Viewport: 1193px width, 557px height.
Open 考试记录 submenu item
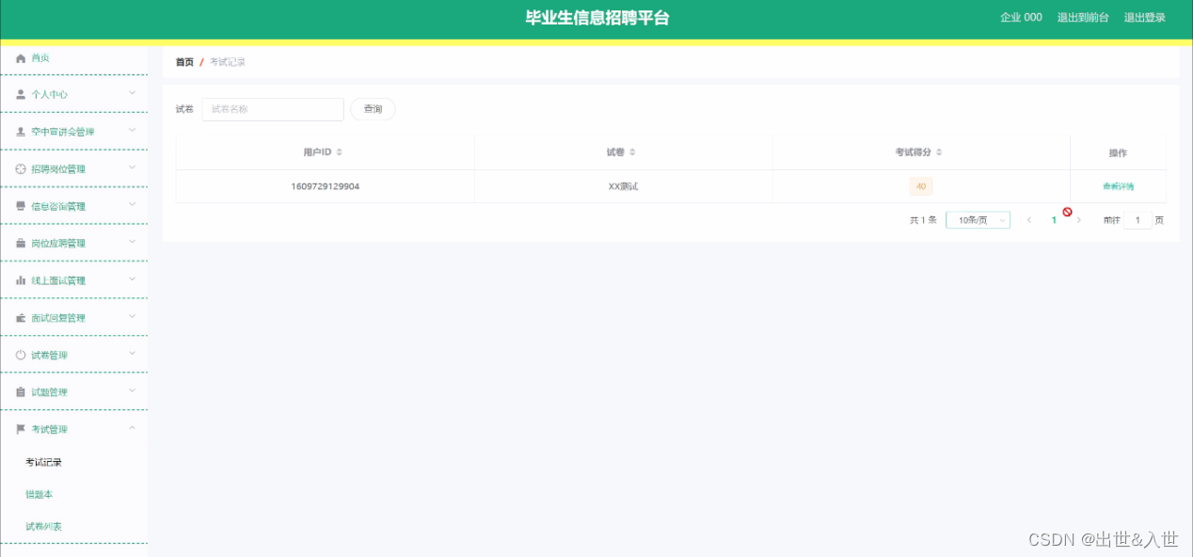(43, 463)
